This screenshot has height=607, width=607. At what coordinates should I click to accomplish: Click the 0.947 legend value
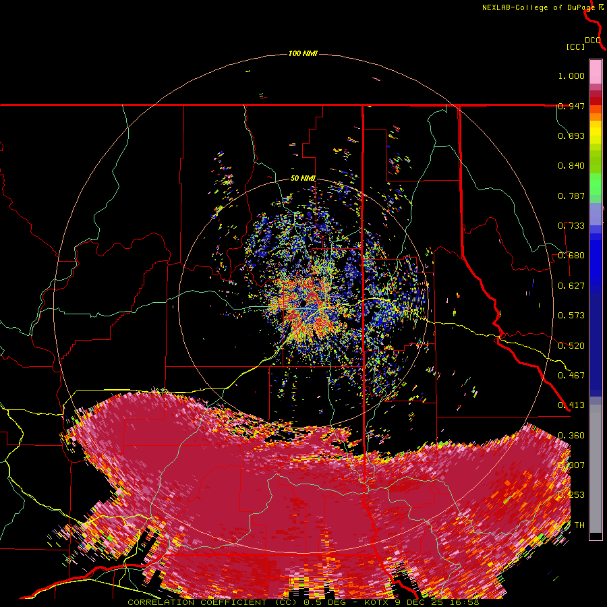point(571,106)
